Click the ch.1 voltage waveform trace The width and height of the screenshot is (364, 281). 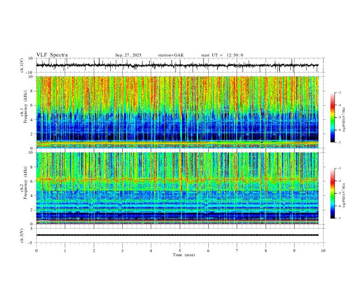pyautogui.click(x=177, y=65)
